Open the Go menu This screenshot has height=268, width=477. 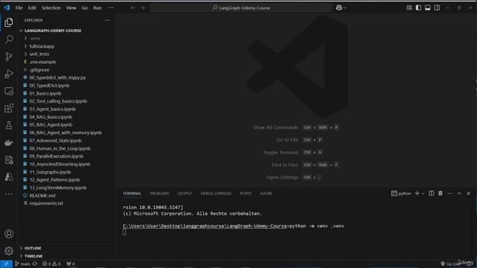tap(84, 8)
